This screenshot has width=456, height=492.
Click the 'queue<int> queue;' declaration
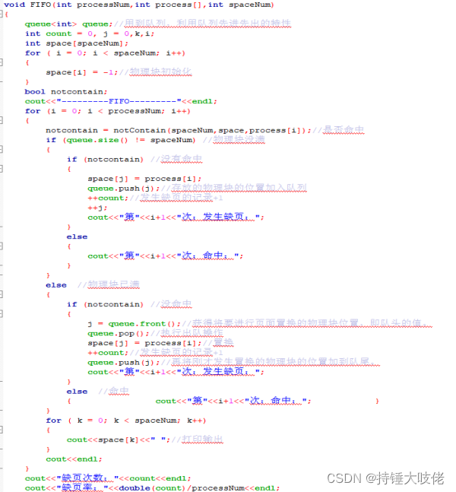(x=68, y=24)
